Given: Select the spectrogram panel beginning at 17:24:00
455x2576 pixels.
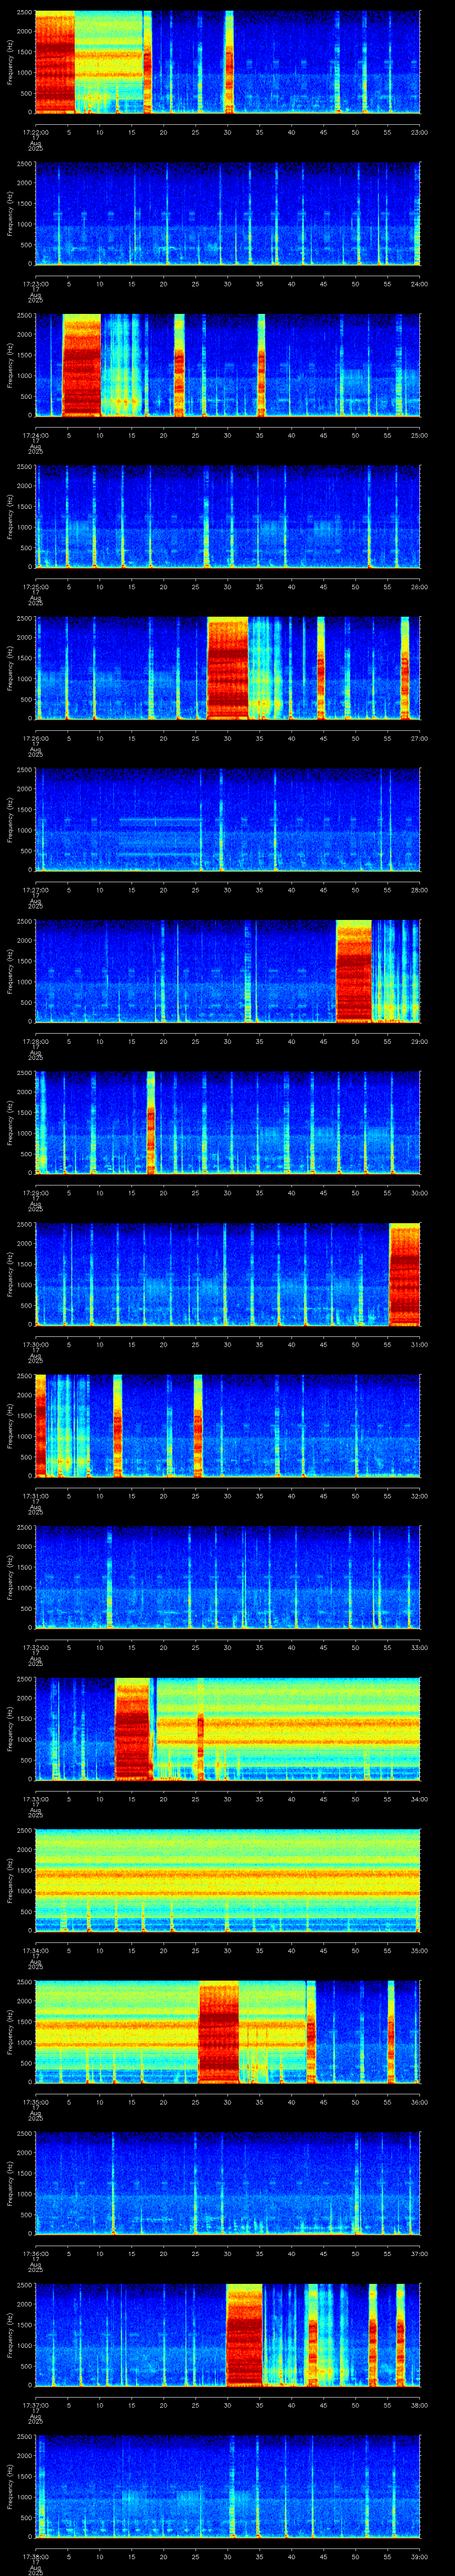Looking at the screenshot, I should point(227,365).
